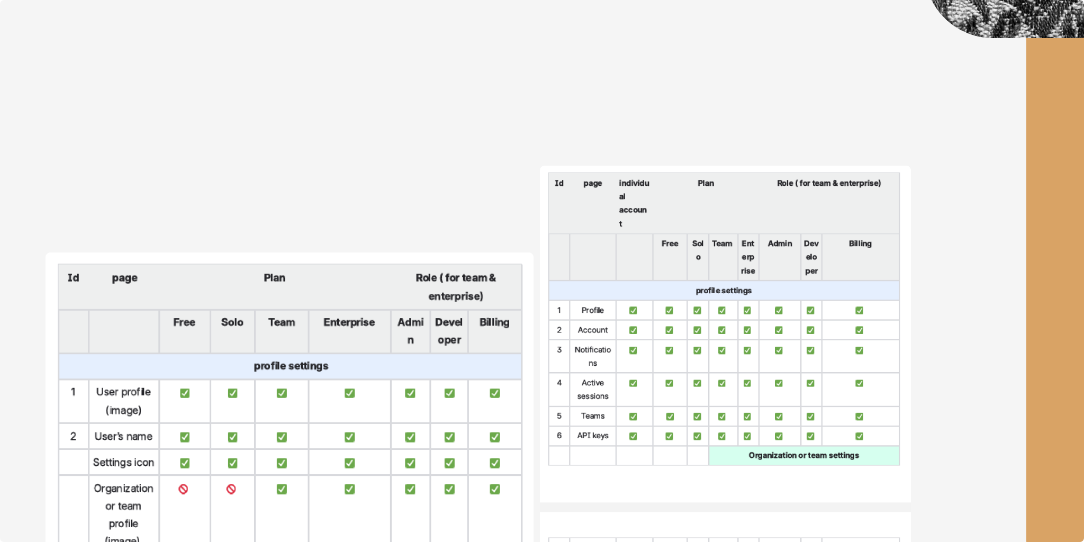Click the "Organization or team profile" cell
The image size is (1084, 542).
tap(123, 509)
